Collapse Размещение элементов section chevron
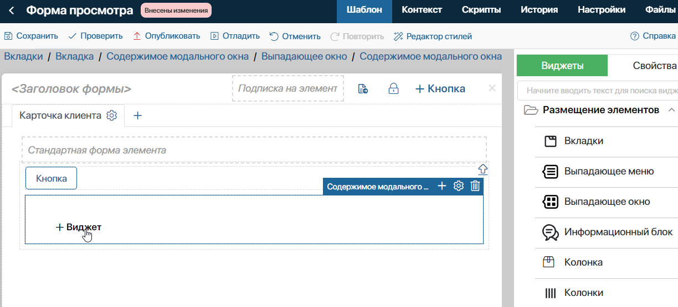678x307 pixels. coord(671,110)
